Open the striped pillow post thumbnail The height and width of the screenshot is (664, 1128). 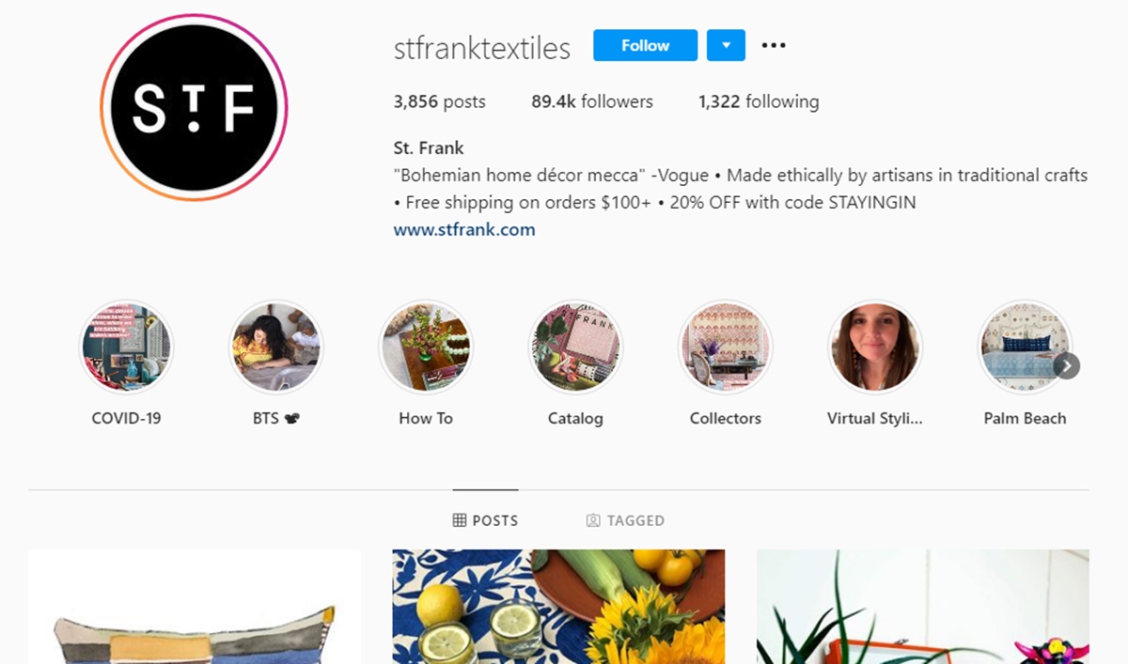195,607
